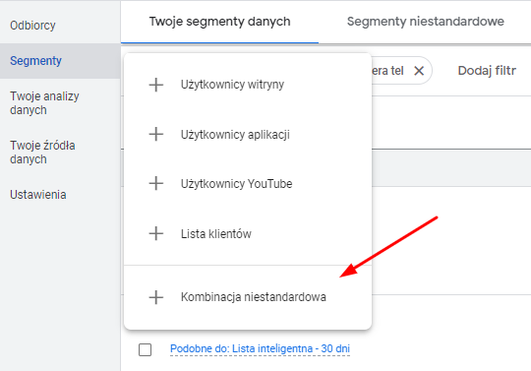Click Dodaj filtr button
The width and height of the screenshot is (531, 371).
tap(487, 71)
